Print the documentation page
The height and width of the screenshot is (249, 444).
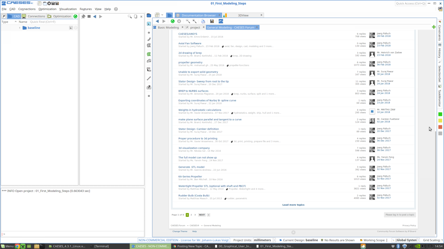click(203, 21)
